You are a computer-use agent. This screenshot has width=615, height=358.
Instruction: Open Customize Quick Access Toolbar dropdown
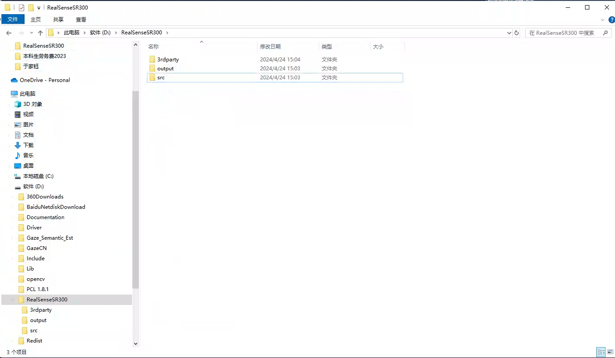tap(38, 8)
